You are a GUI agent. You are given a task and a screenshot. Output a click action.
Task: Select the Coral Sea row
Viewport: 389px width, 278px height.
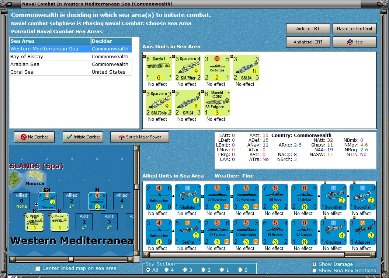[70, 72]
